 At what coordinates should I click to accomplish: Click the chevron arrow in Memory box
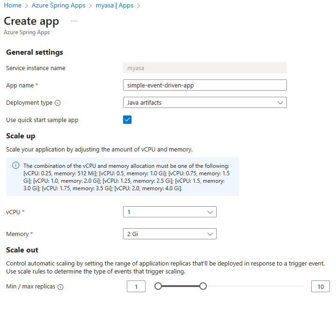[x=210, y=234]
